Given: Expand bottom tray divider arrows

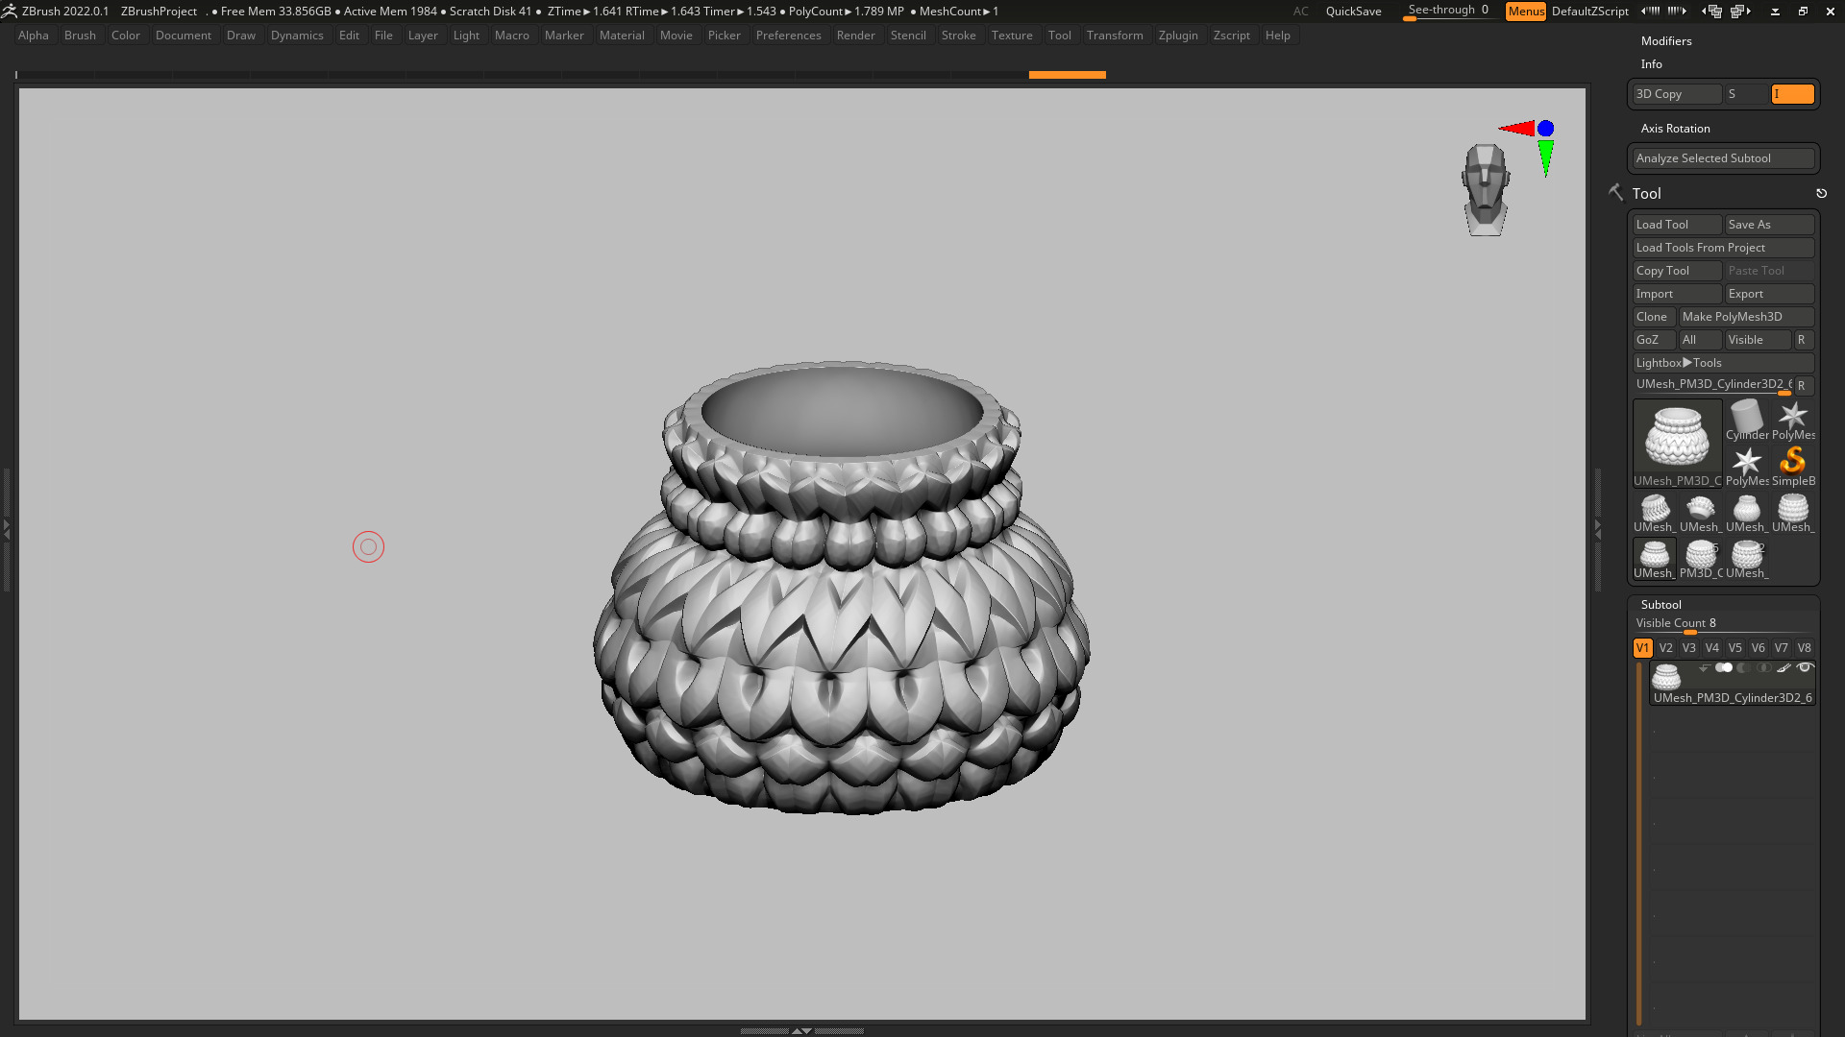Looking at the screenshot, I should point(801,1030).
